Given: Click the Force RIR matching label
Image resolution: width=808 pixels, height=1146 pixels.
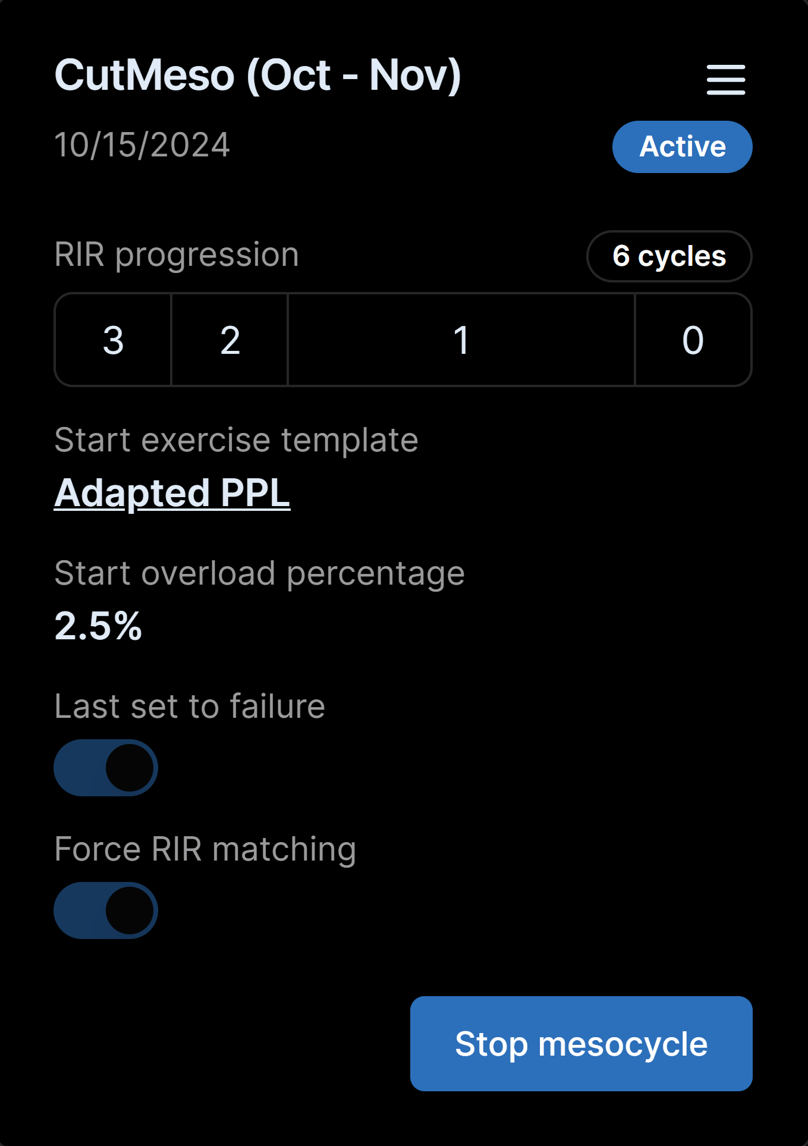Looking at the screenshot, I should [205, 849].
